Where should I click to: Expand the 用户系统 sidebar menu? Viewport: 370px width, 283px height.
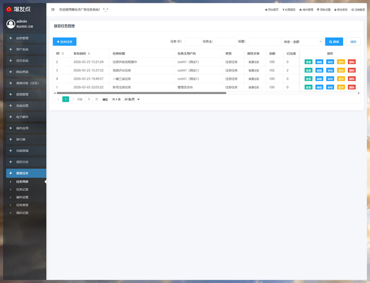(26, 49)
